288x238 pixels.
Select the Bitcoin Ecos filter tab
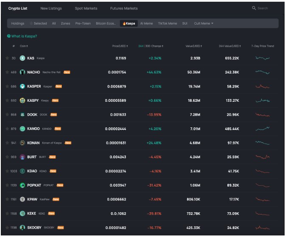coord(106,23)
